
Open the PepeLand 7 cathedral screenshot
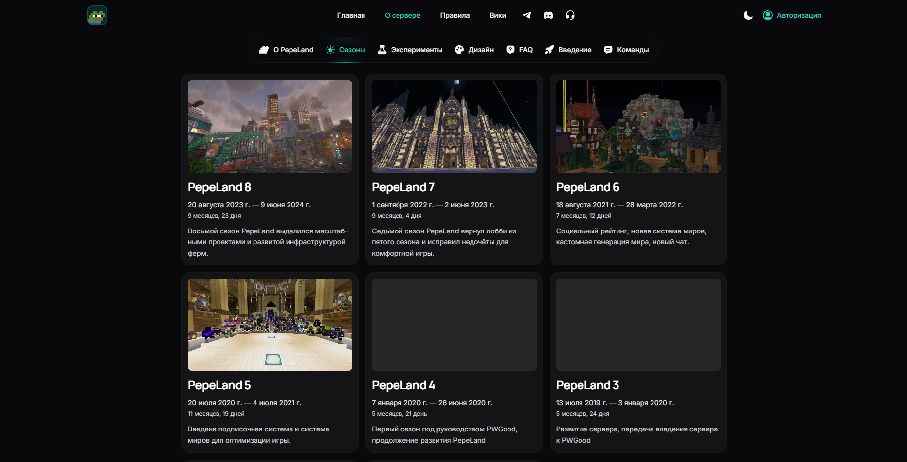454,127
